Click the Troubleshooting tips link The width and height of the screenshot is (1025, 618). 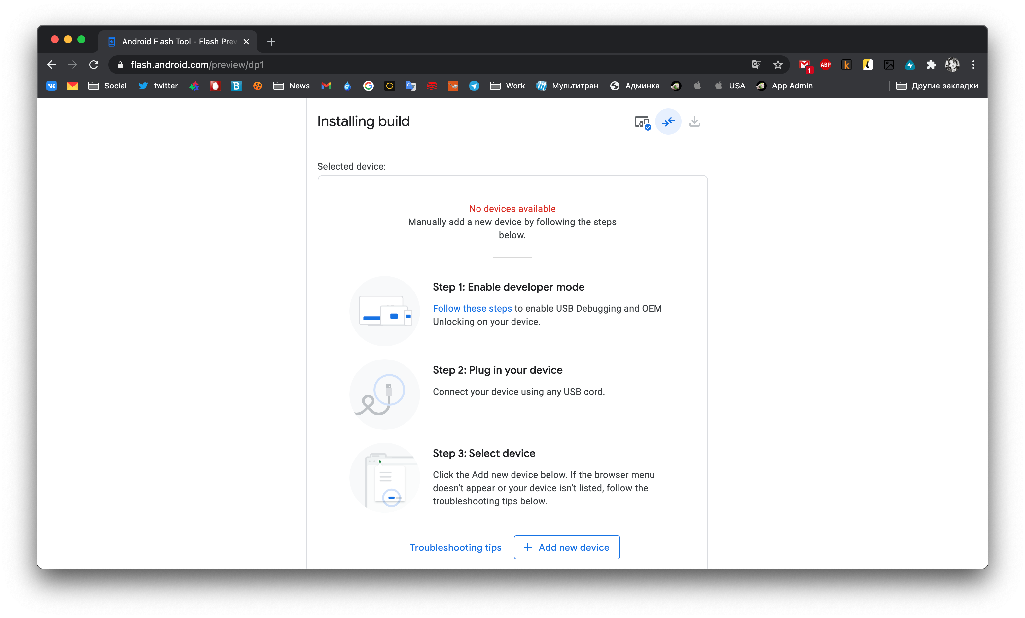(x=455, y=547)
